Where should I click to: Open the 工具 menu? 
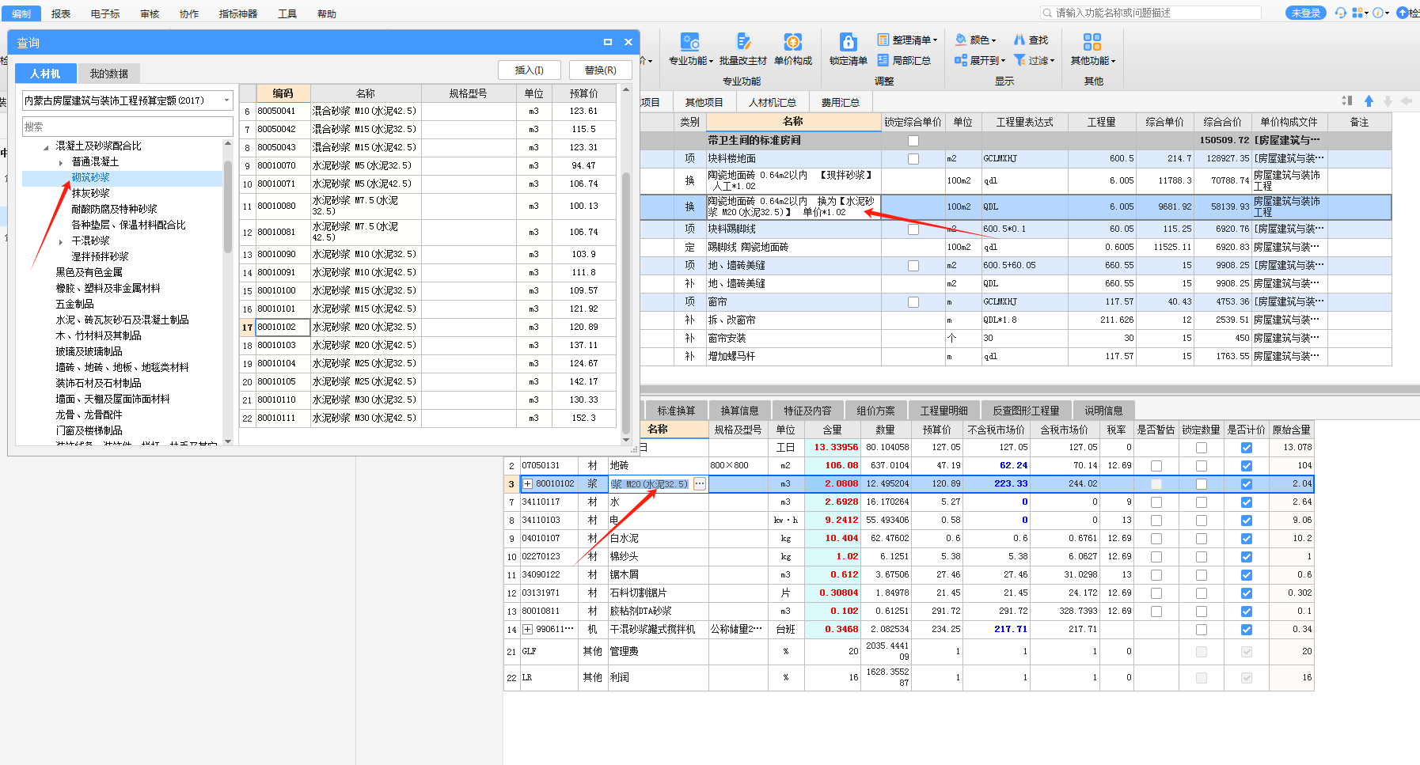[287, 14]
